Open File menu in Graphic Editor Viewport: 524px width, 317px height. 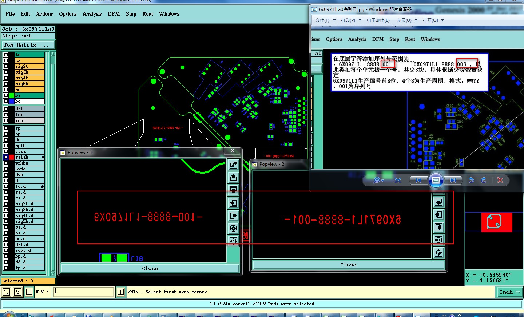(10, 14)
